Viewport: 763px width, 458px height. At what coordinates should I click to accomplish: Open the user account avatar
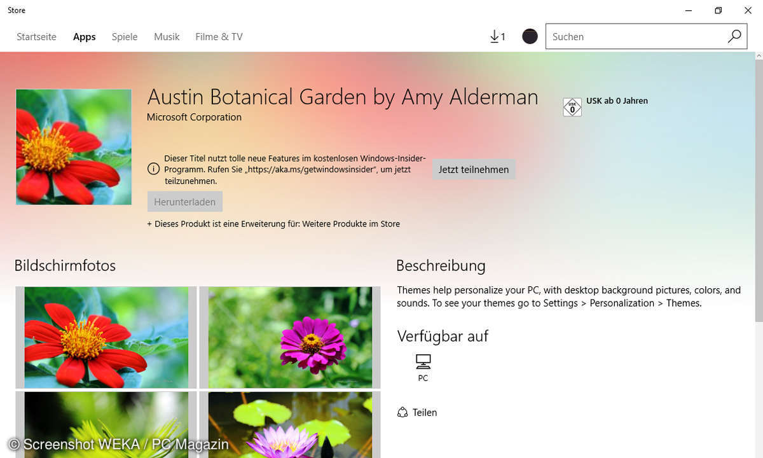[530, 36]
